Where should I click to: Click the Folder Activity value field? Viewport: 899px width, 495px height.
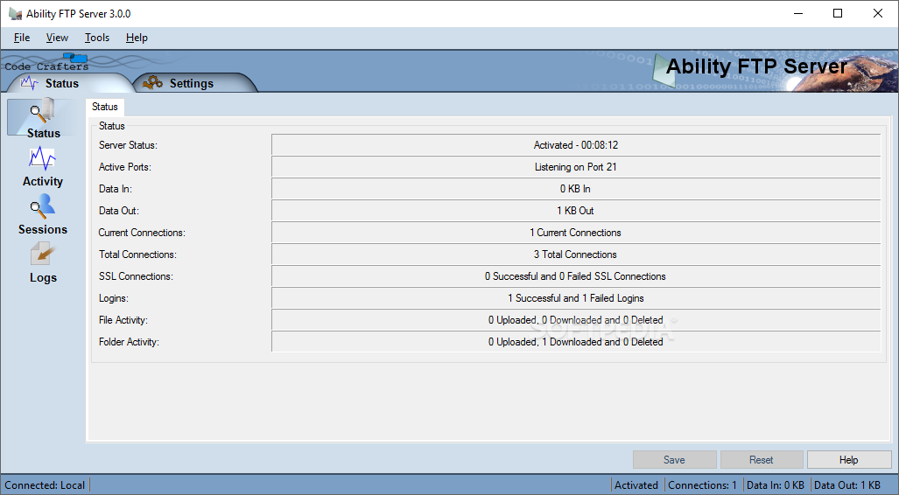pos(576,341)
